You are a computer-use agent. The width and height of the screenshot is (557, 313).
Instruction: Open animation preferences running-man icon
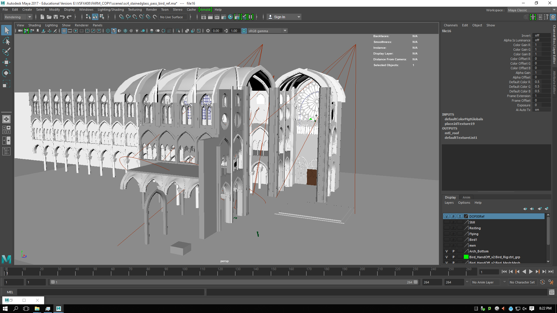(x=551, y=282)
